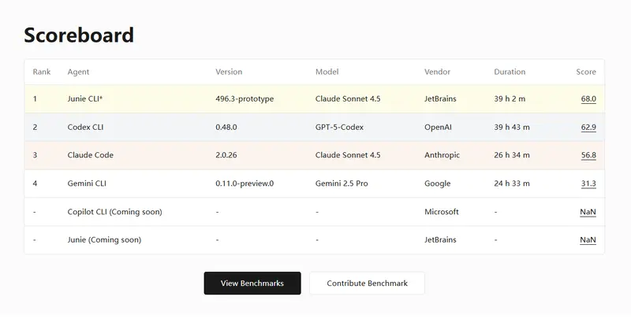The width and height of the screenshot is (631, 330).
Task: Click the Scoreboard heading
Action: (79, 35)
